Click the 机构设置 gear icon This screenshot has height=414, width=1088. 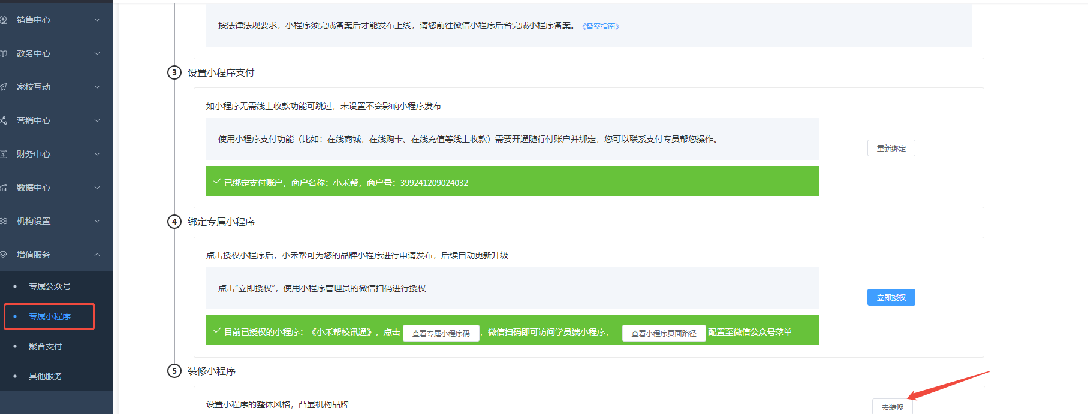(4, 221)
